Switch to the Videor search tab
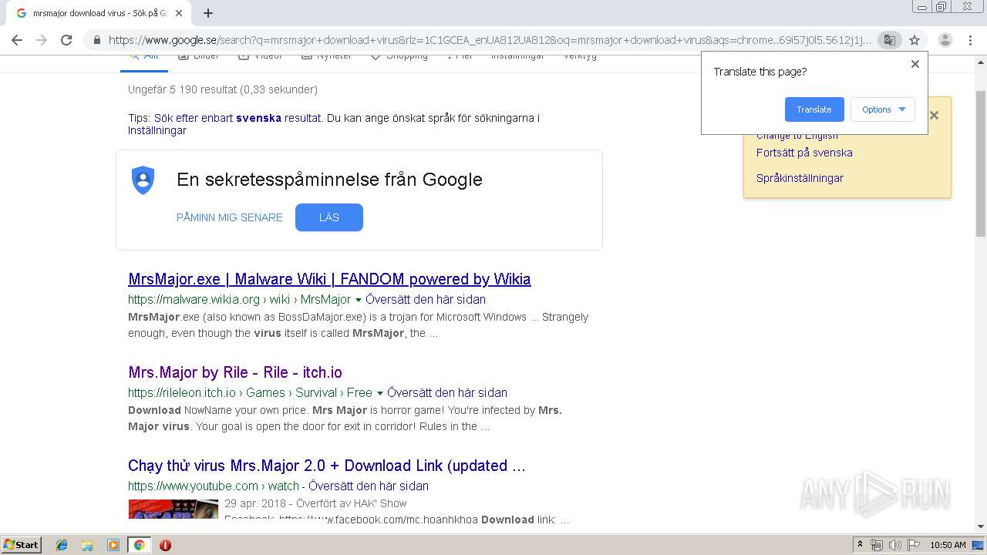Image resolution: width=987 pixels, height=555 pixels. 261,57
